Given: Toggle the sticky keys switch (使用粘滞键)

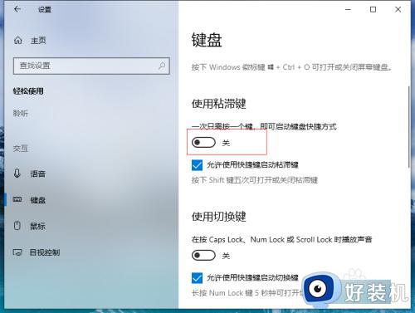Looking at the screenshot, I should coord(203,143).
